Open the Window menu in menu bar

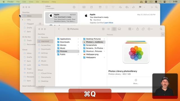45,2
